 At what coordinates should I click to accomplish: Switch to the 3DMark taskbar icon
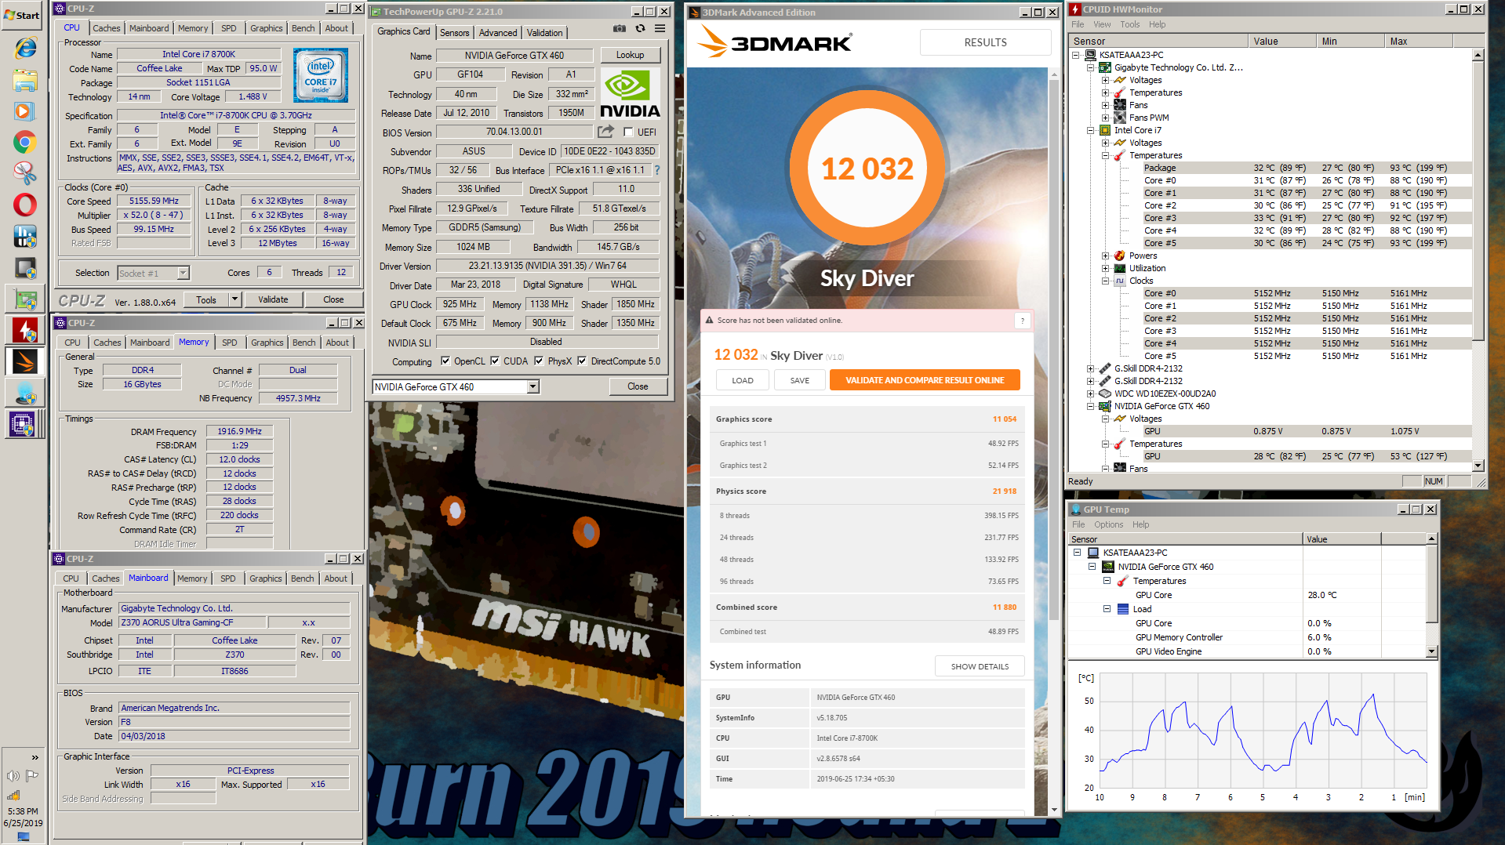pyautogui.click(x=25, y=361)
